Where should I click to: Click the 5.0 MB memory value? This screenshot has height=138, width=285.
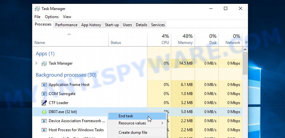[187, 112]
